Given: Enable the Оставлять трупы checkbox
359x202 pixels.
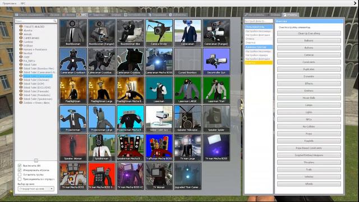Looking at the screenshot, I should pos(20,175).
